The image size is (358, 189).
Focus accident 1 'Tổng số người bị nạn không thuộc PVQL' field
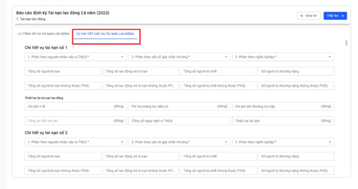(63, 86)
